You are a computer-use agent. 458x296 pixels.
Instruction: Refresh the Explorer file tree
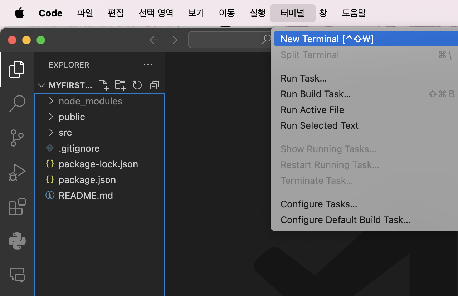click(137, 85)
